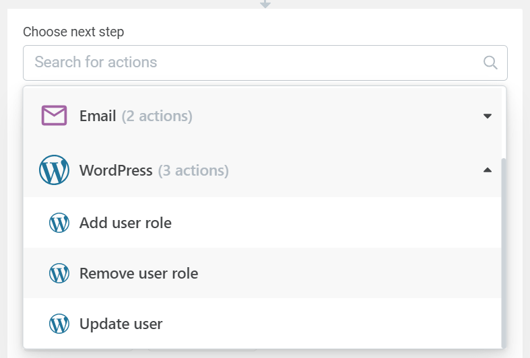The image size is (530, 358).
Task: Collapse the WordPress group with up arrow
Action: pos(488,170)
